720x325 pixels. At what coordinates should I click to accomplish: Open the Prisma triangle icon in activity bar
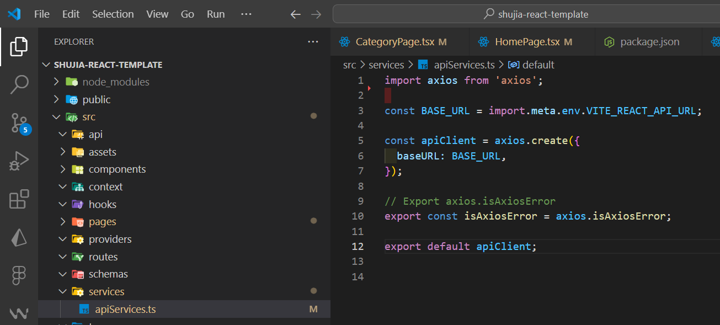point(19,237)
